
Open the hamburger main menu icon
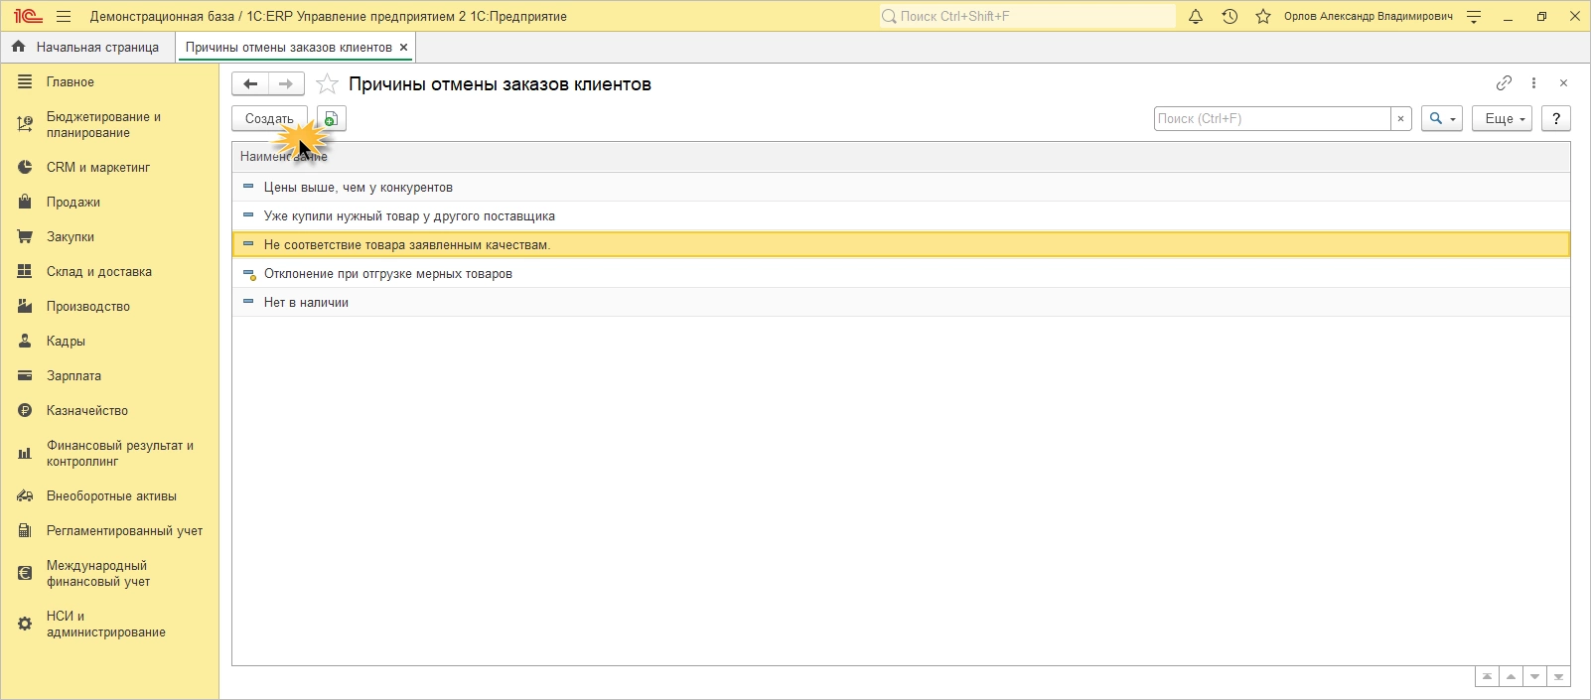coord(64,17)
